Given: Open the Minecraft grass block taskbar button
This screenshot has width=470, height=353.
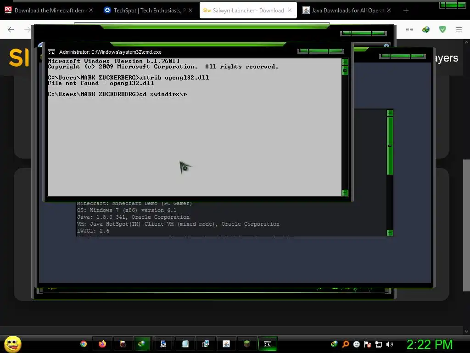Looking at the screenshot, I should click(246, 344).
